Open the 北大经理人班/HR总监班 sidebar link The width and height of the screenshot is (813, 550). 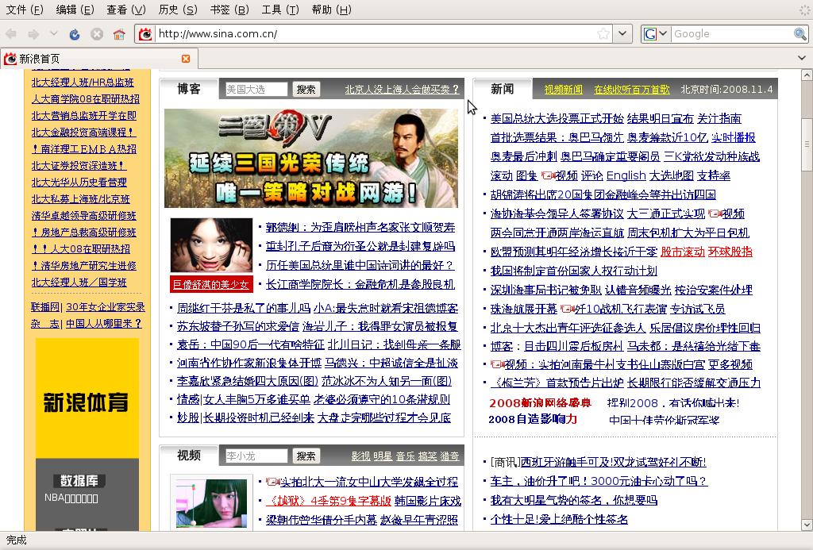click(83, 83)
